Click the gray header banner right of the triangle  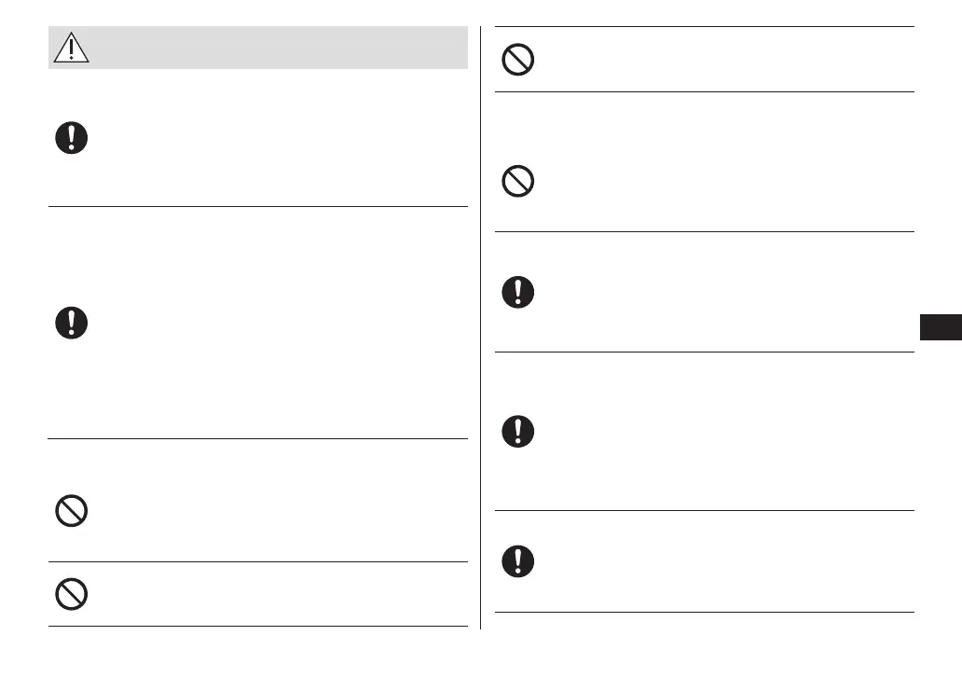pyautogui.click(x=280, y=48)
